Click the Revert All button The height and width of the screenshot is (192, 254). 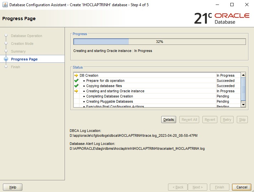[x=189, y=120]
